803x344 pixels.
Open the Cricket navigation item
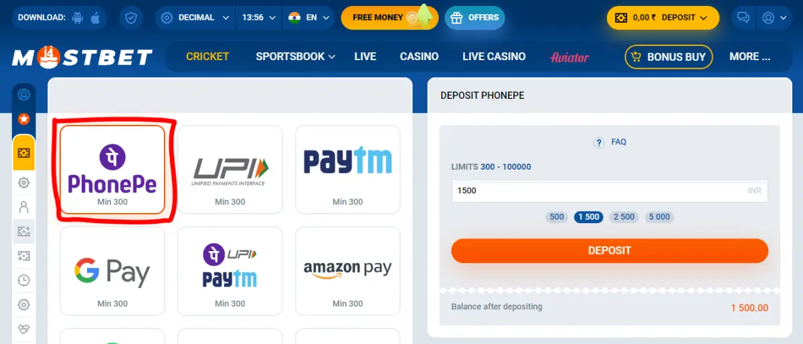tap(207, 57)
